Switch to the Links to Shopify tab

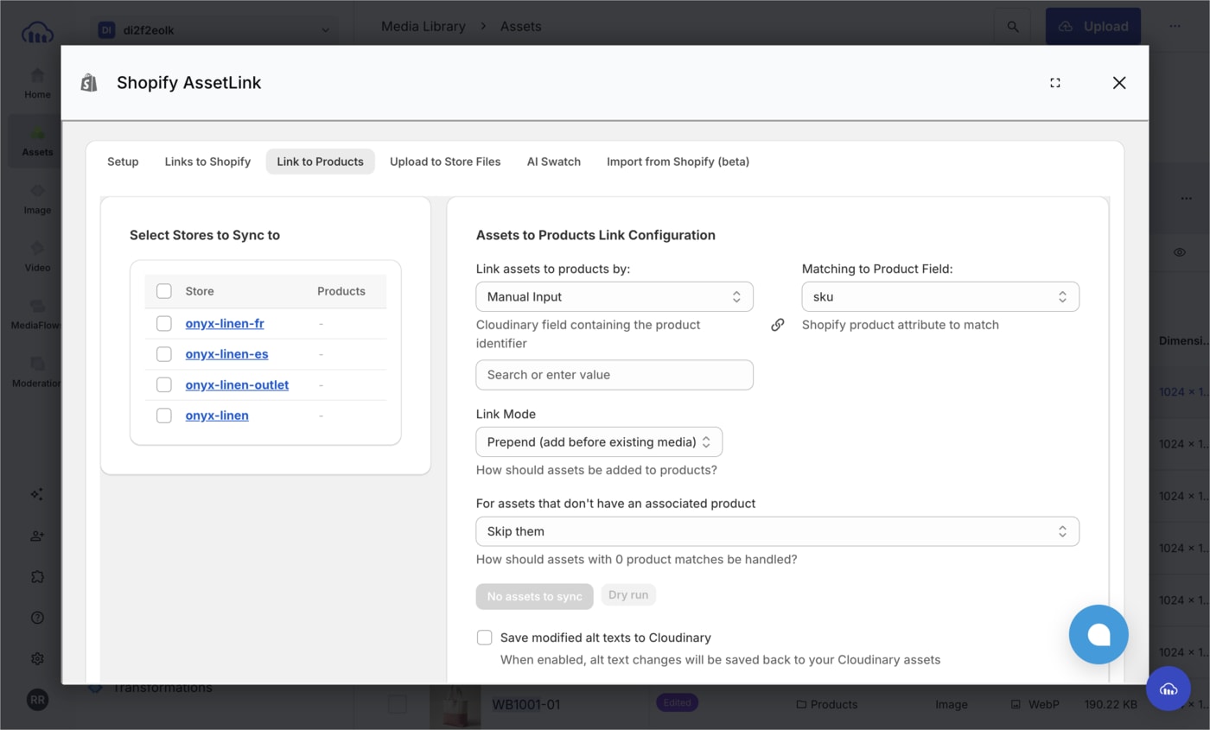tap(207, 162)
